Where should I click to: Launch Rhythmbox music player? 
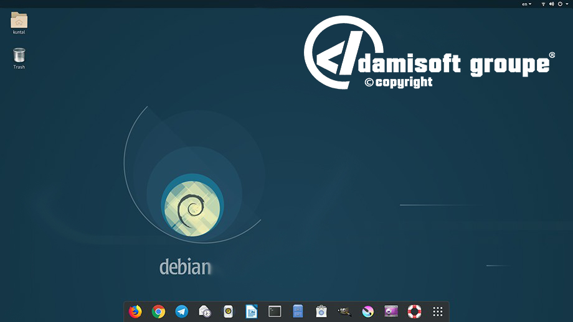click(x=228, y=311)
